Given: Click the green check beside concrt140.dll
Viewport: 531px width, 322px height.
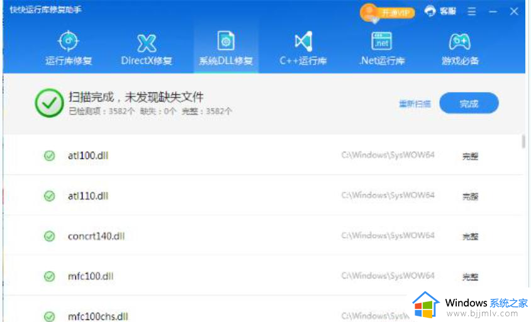Looking at the screenshot, I should pyautogui.click(x=50, y=236).
